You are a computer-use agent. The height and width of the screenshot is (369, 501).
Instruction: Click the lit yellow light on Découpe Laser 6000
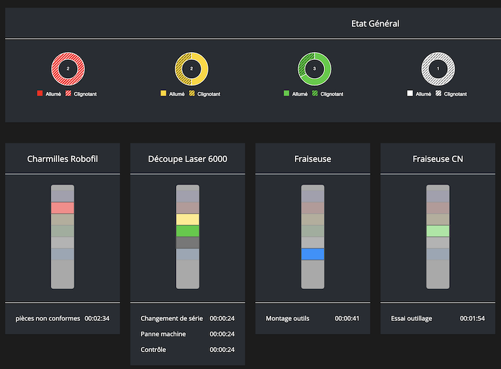(x=187, y=219)
